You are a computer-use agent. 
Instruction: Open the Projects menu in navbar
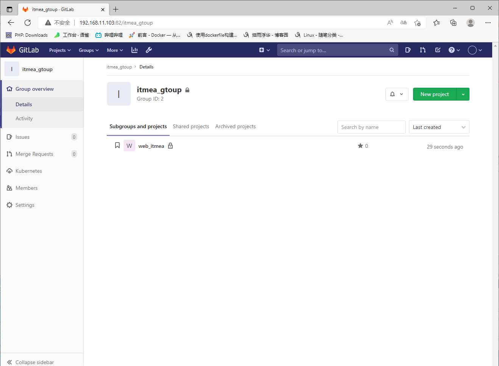(x=60, y=50)
